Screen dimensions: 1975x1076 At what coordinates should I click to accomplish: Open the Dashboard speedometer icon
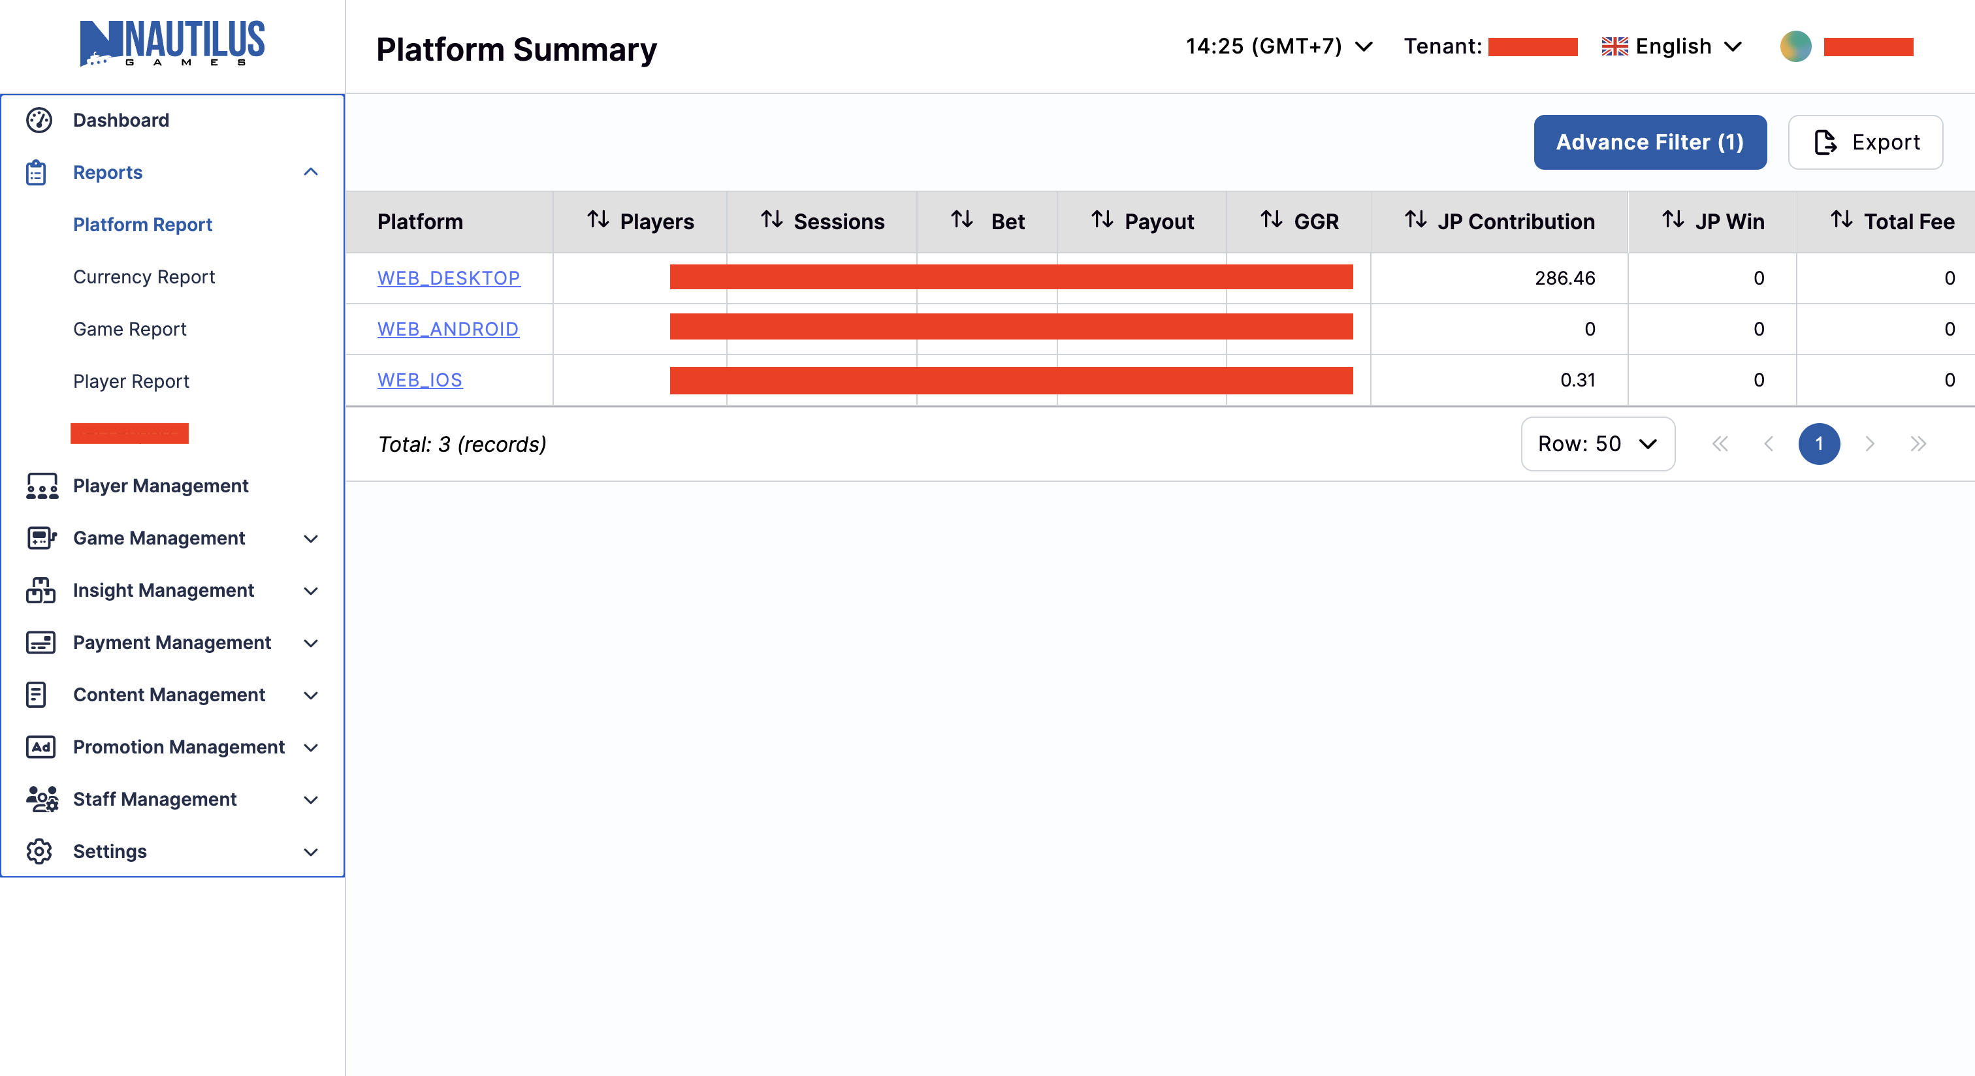coord(39,119)
